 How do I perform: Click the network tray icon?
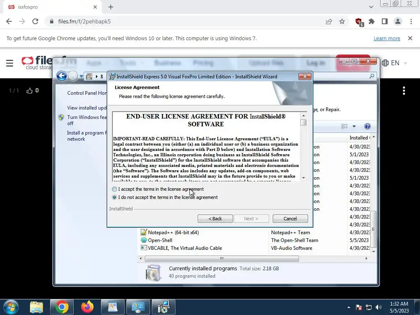(x=369, y=307)
